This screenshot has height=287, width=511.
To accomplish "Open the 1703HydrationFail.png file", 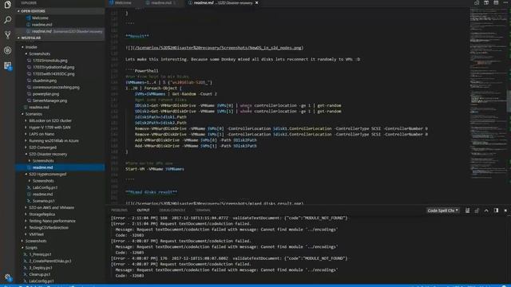I will pyautogui.click(x=53, y=67).
